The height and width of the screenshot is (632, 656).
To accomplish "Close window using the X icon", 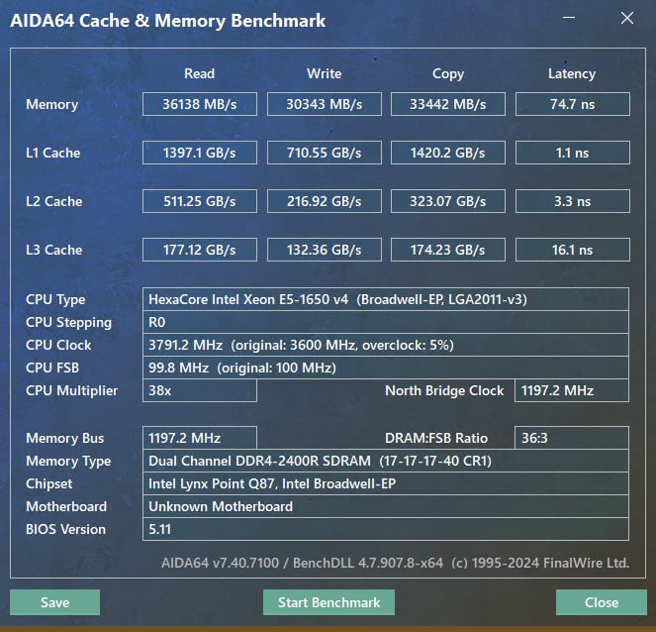I will point(626,18).
